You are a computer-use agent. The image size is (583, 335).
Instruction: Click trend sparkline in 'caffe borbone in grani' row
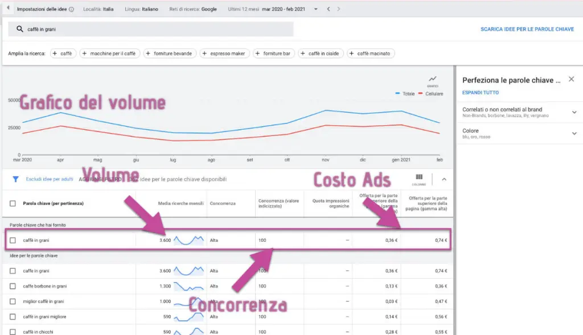tap(189, 286)
